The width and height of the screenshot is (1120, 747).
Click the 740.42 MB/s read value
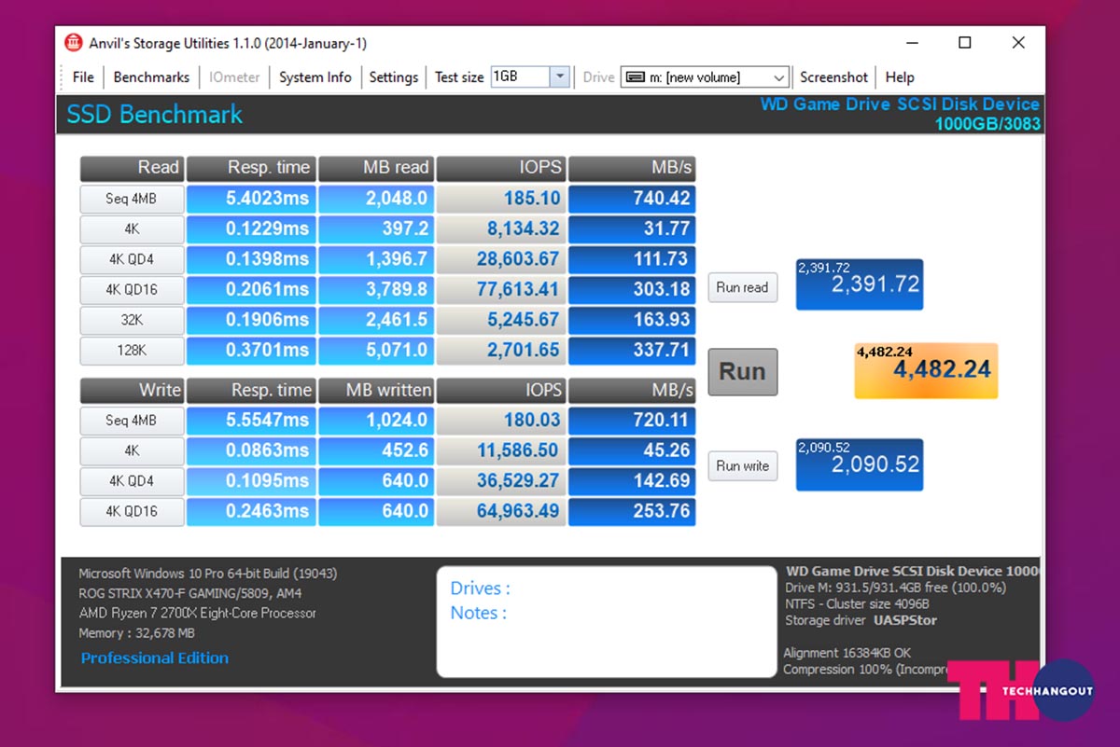[x=632, y=198]
